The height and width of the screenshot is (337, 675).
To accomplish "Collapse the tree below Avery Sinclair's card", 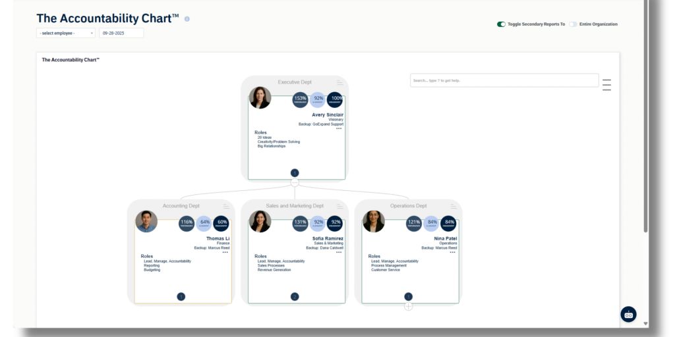I will pos(295,182).
